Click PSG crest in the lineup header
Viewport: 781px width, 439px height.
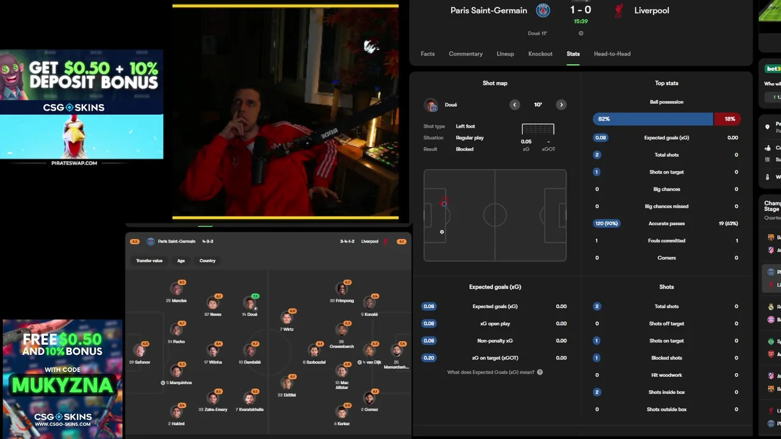(151, 241)
